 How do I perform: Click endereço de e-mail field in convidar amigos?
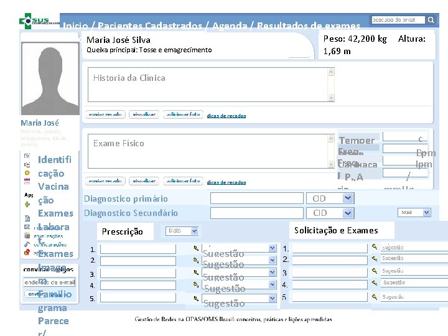pyautogui.click(x=49, y=282)
